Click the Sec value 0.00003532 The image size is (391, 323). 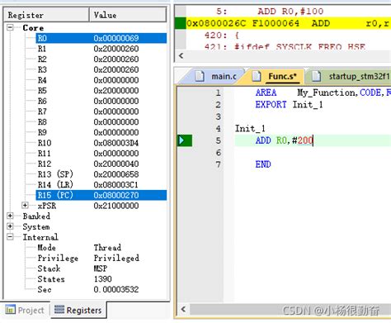(x=116, y=289)
